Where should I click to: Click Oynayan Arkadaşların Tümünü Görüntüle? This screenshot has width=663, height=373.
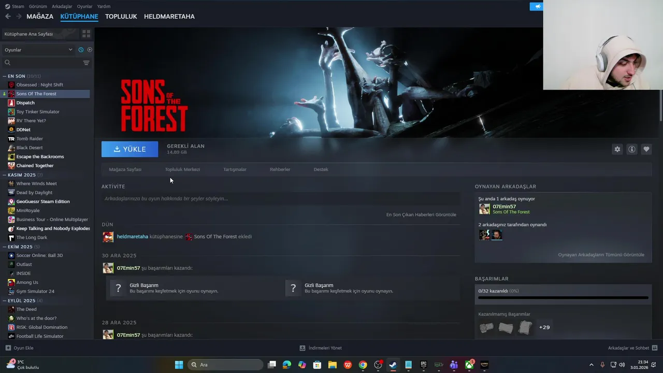pyautogui.click(x=601, y=255)
